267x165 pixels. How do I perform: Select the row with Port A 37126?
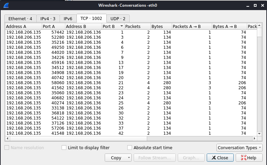click(x=131, y=123)
